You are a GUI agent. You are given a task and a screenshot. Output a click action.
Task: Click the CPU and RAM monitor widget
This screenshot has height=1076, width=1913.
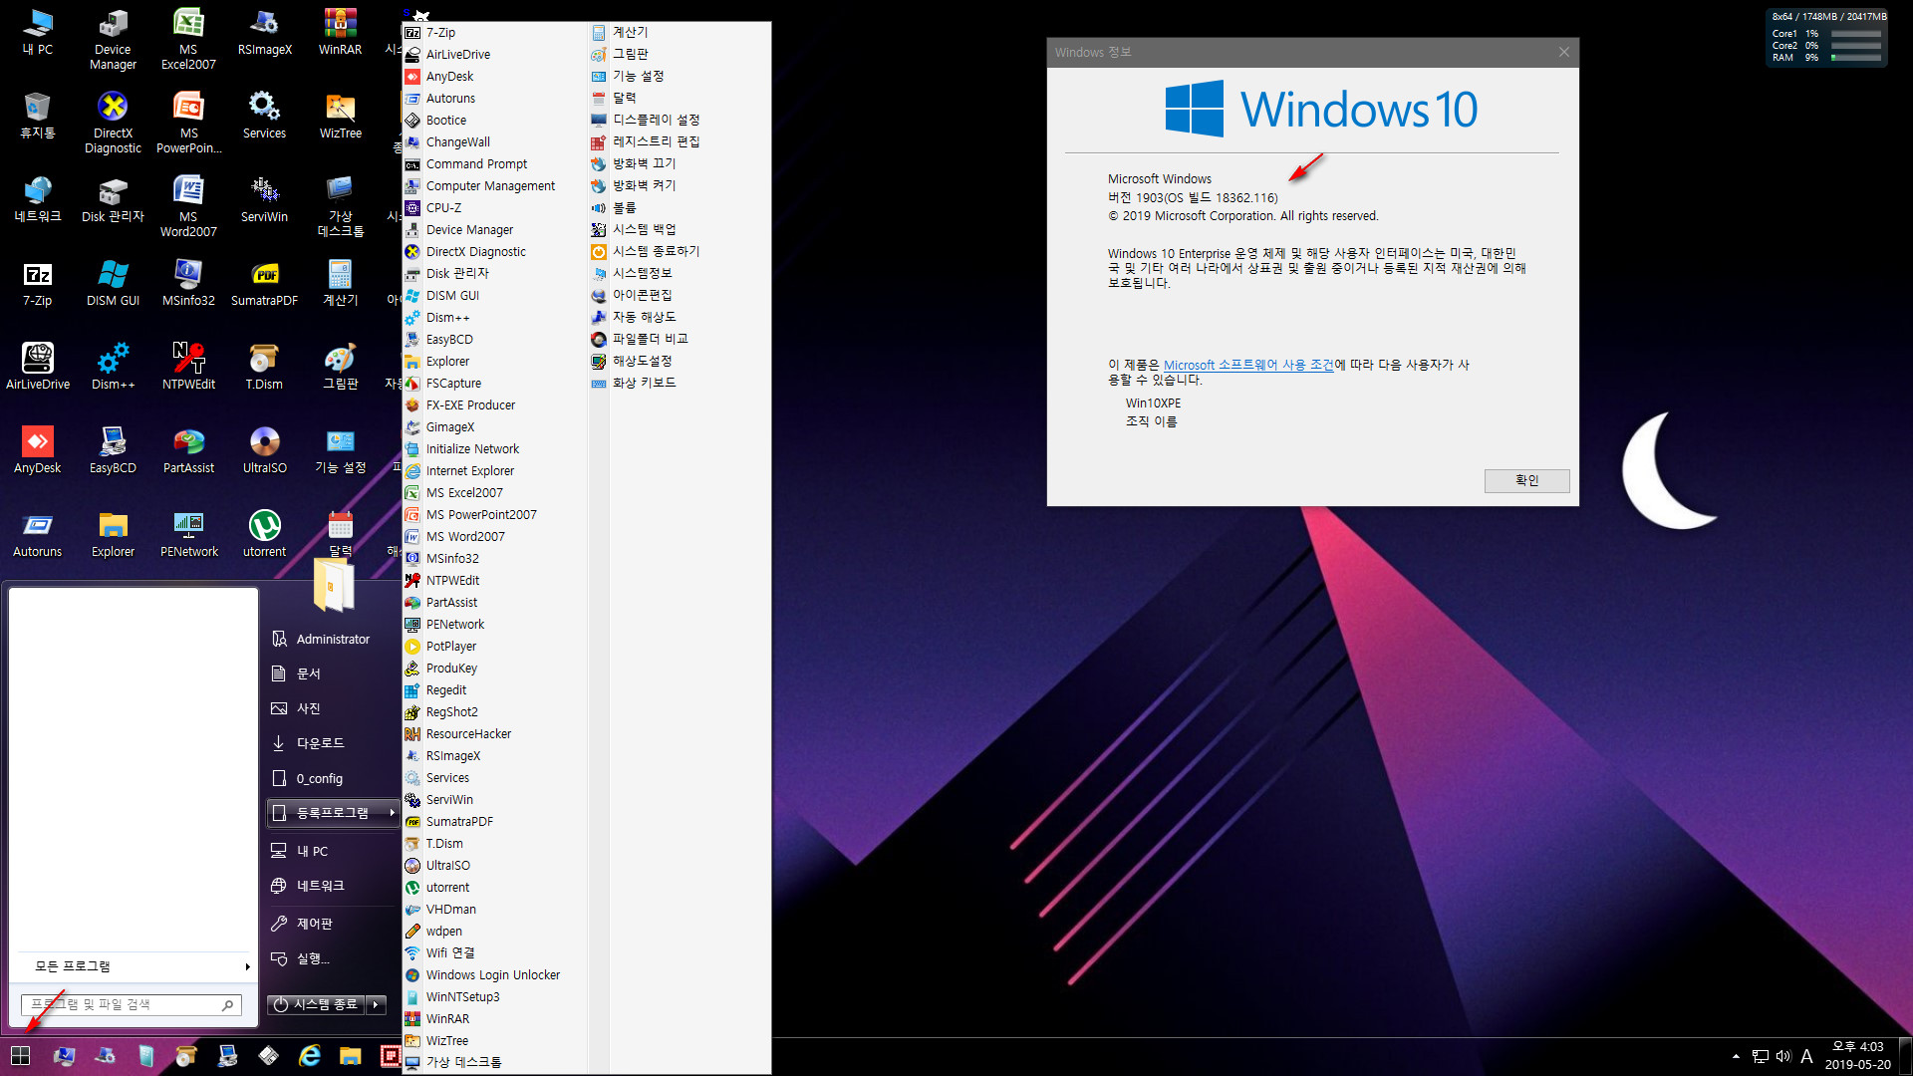click(x=1827, y=38)
